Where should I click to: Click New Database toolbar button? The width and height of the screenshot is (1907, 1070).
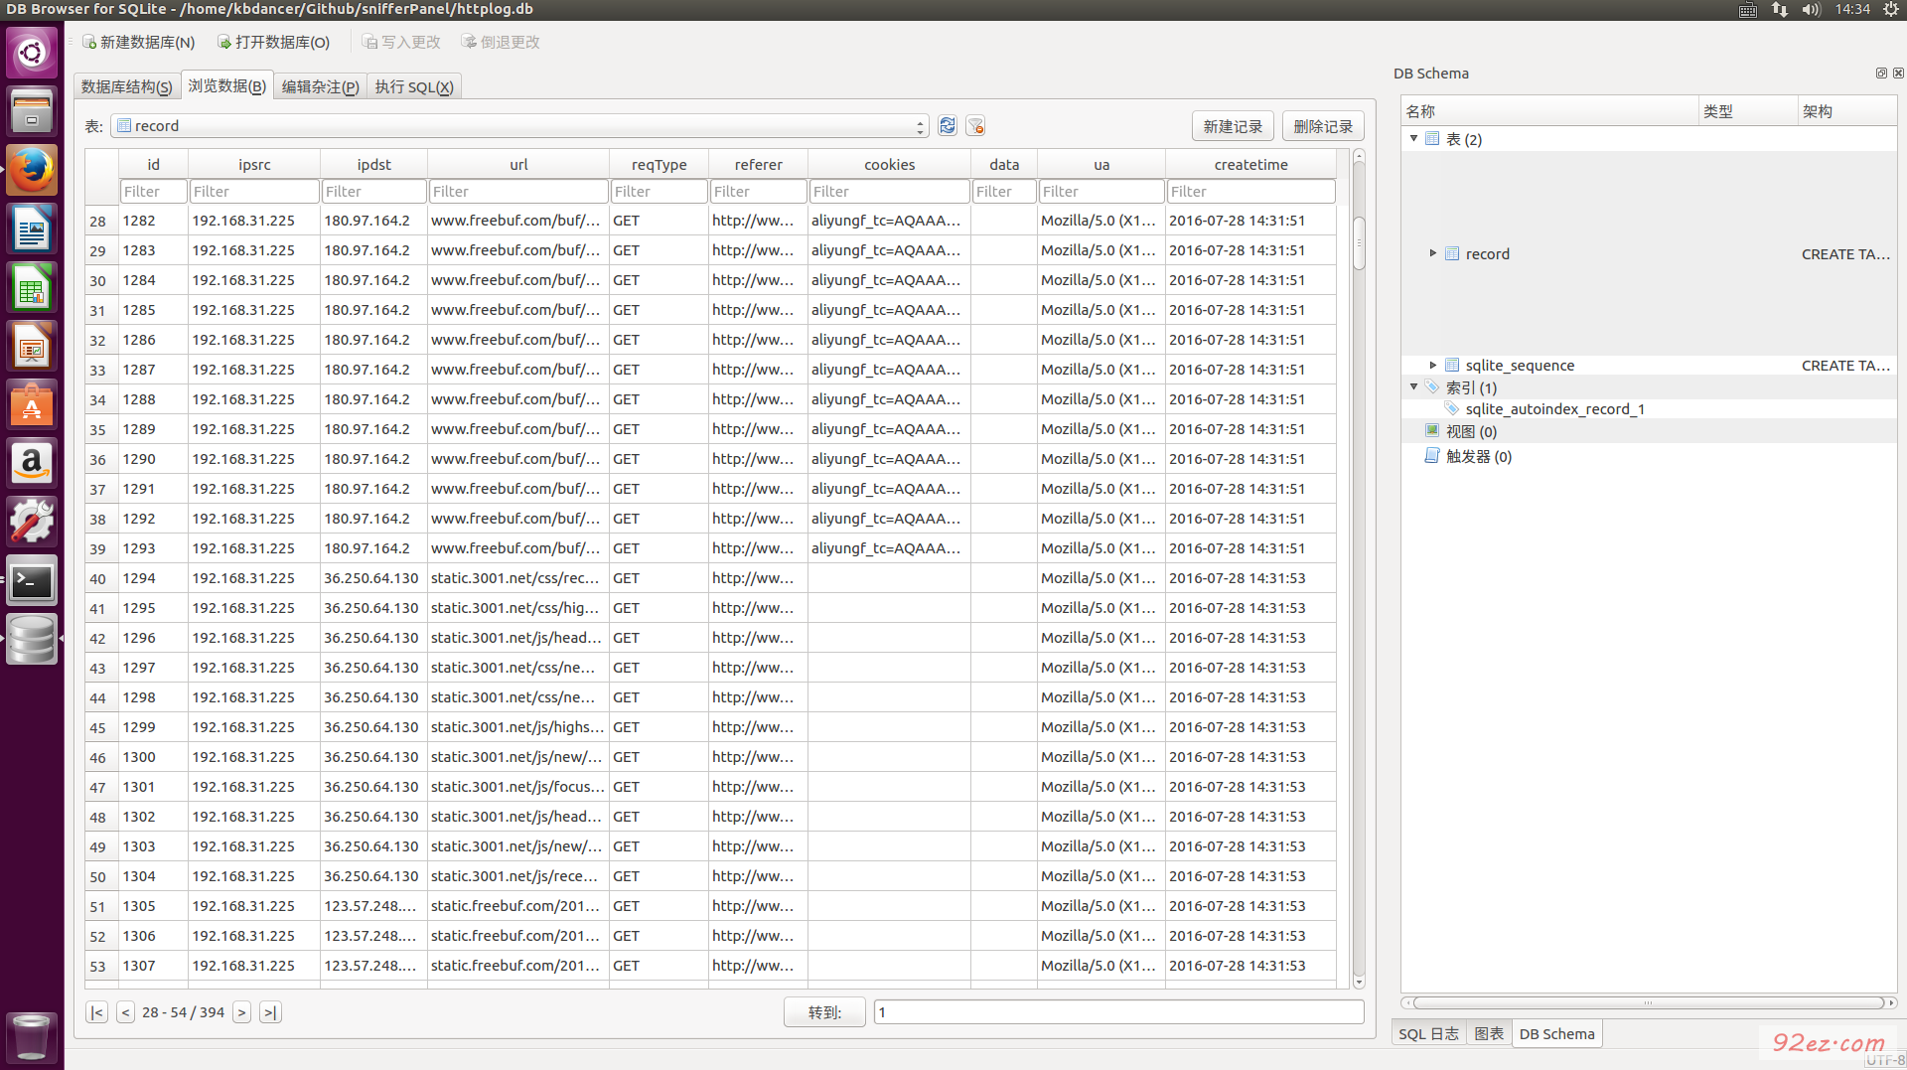[139, 42]
